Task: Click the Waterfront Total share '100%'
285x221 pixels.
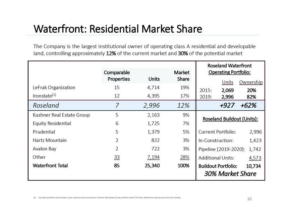Action: (183, 165)
